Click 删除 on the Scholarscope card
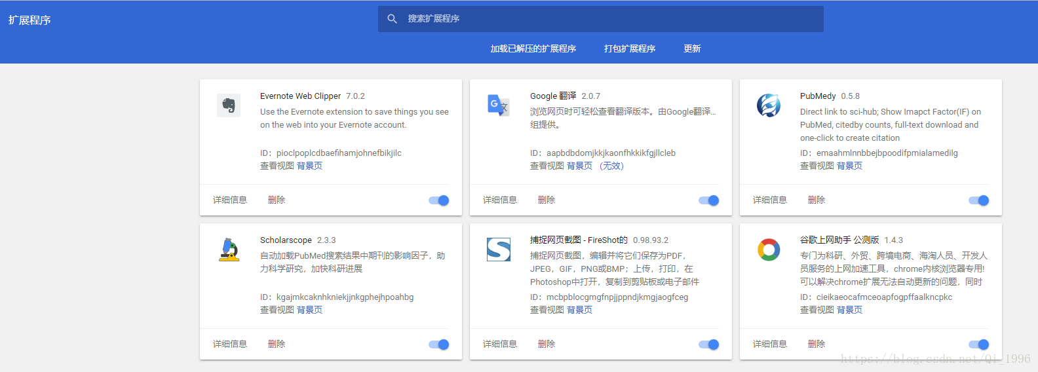The image size is (1038, 372). tap(277, 344)
